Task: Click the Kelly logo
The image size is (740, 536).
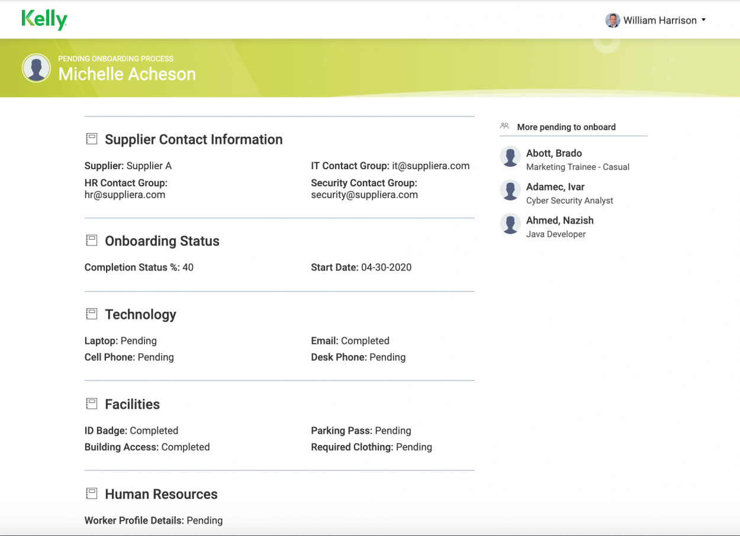Action: [44, 20]
